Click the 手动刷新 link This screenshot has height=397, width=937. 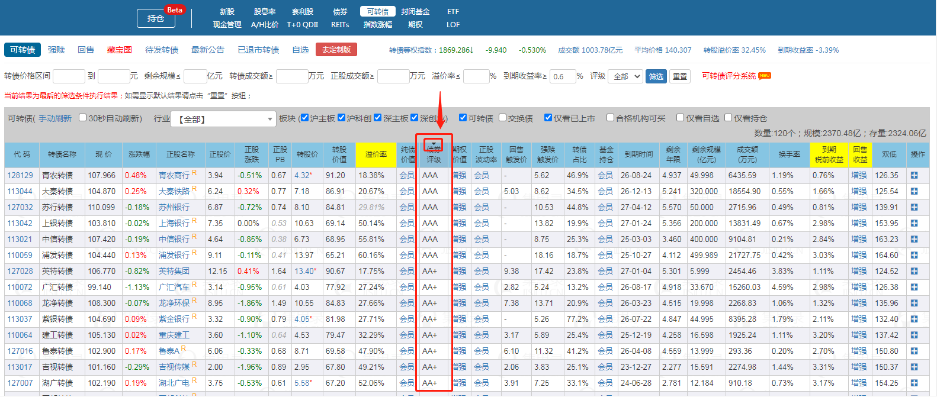pyautogui.click(x=55, y=118)
